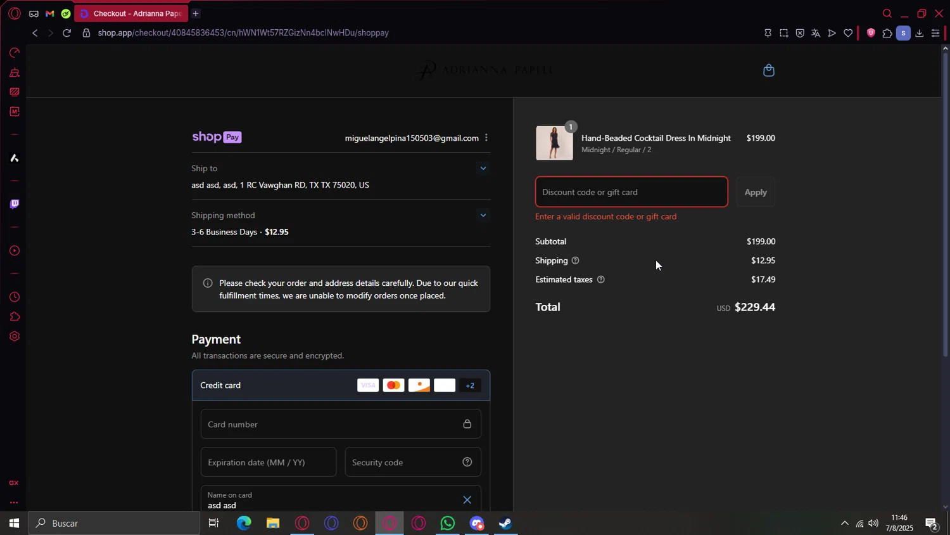The image size is (950, 535).
Task: Click the Buscar taskbar search box
Action: point(114,523)
